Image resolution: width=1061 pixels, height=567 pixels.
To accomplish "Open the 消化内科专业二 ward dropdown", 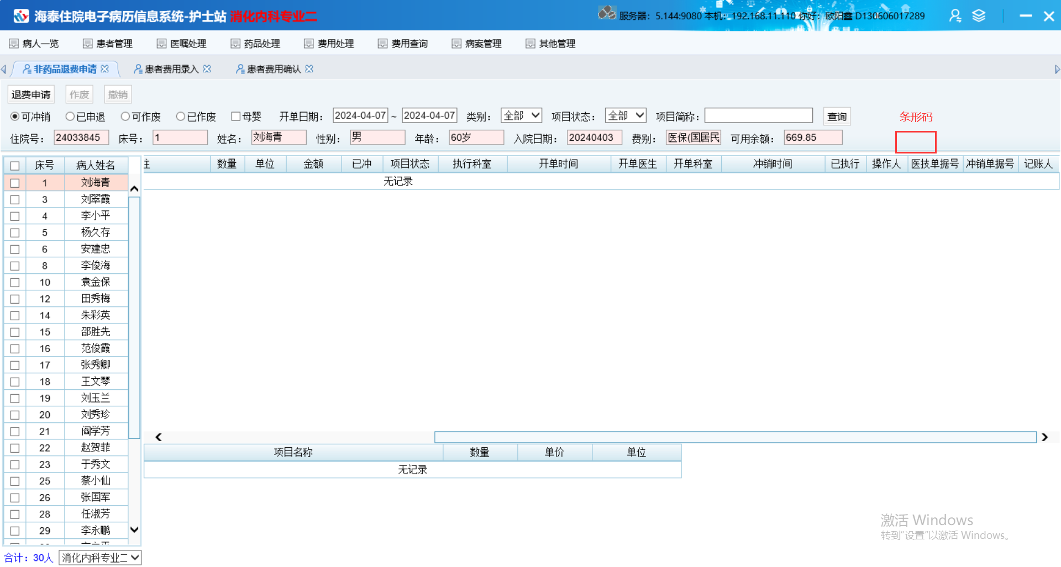I will (100, 558).
